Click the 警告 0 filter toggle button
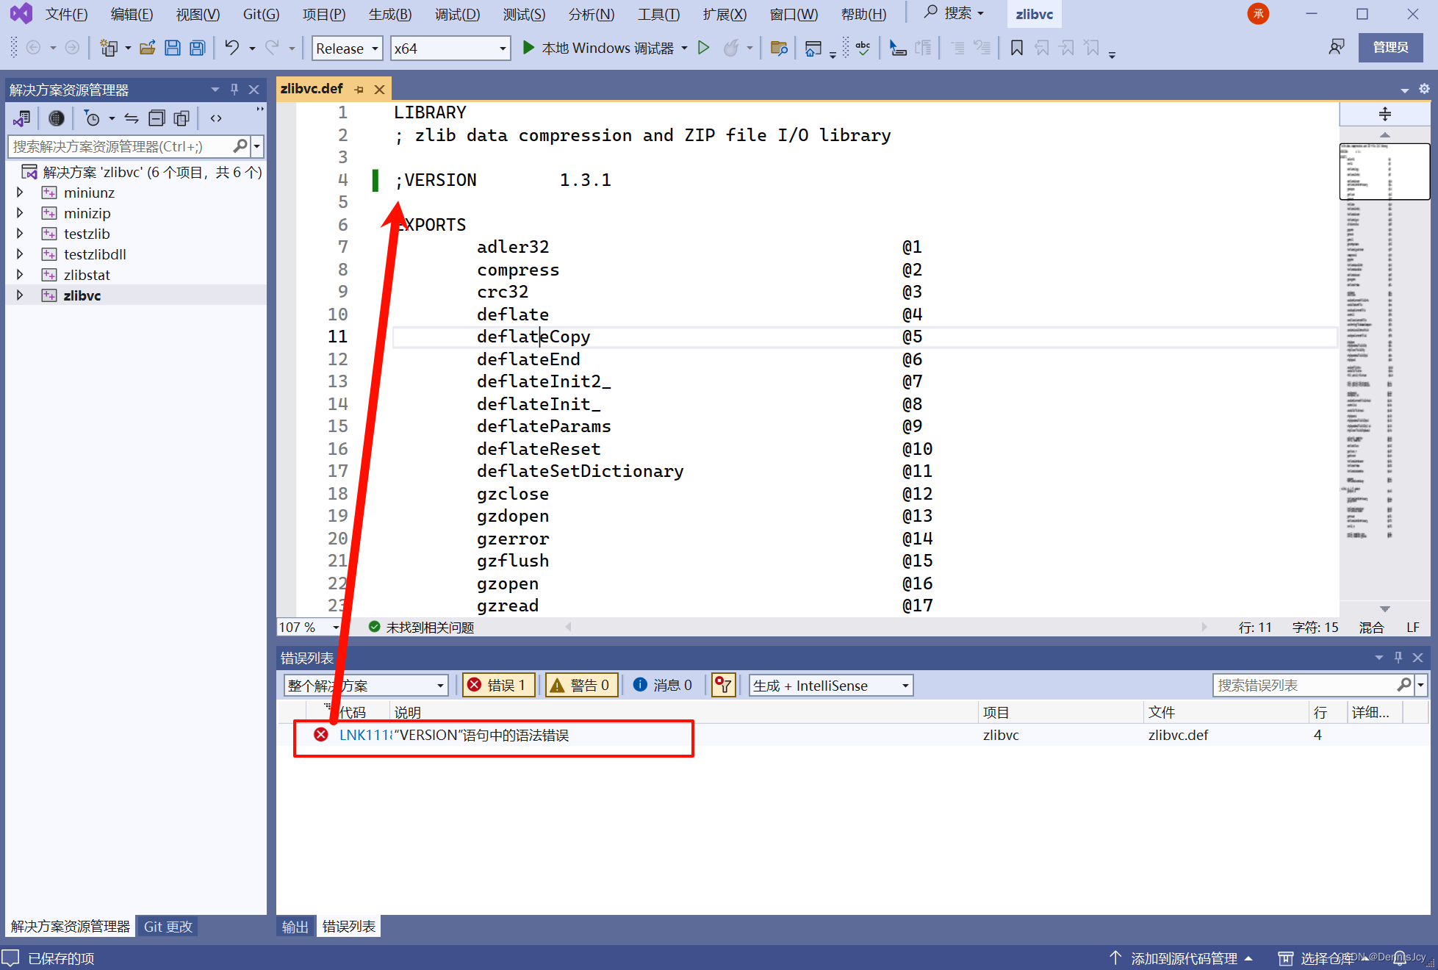 (580, 686)
